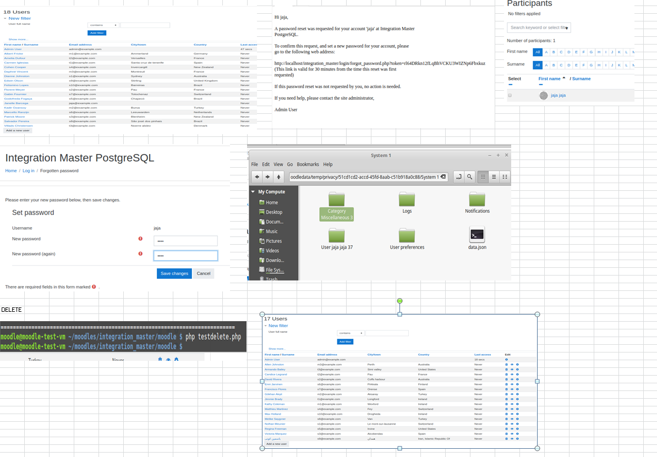Open the Bookmarks menu

308,164
